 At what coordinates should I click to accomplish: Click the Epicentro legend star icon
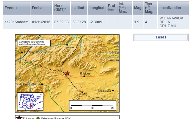[19, 117]
